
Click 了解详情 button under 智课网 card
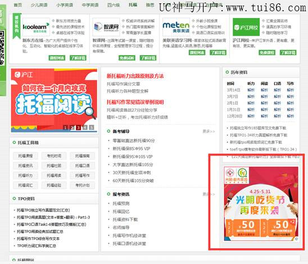pos(148,58)
